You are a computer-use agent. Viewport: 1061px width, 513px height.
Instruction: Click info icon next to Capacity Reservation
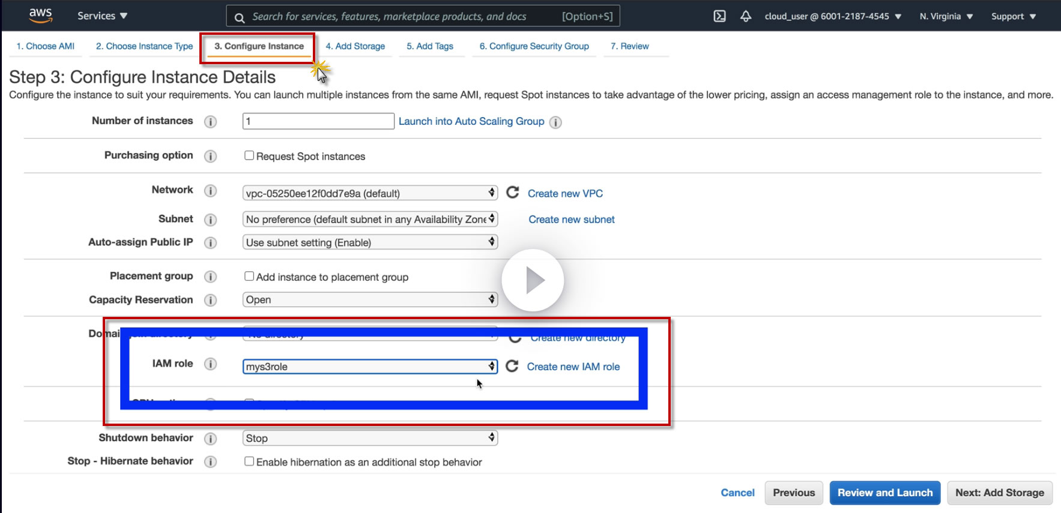(210, 300)
